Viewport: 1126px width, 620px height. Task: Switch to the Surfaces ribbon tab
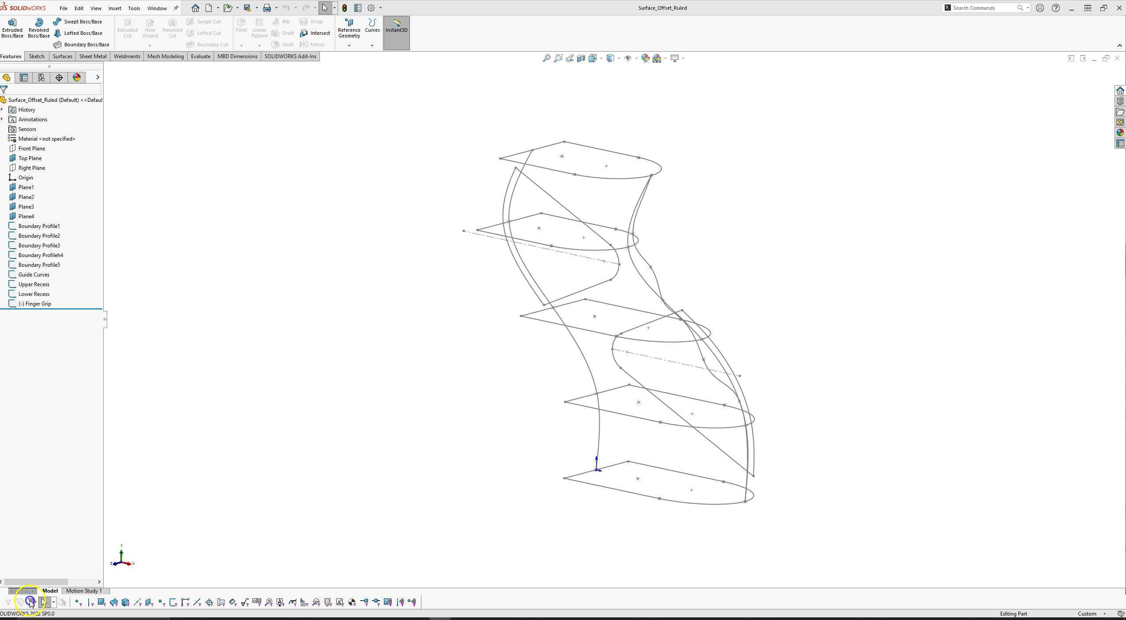62,56
